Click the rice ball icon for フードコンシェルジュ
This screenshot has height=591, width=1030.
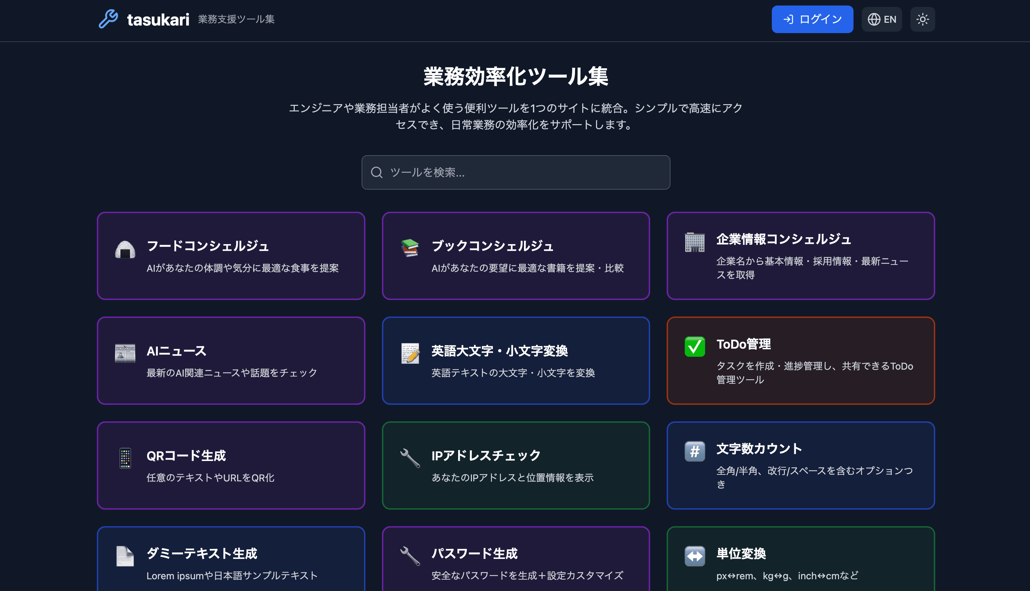point(125,249)
